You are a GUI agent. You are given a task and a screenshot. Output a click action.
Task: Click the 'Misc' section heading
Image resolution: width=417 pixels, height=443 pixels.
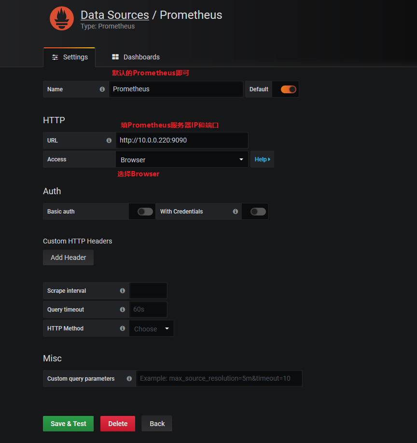tap(52, 358)
